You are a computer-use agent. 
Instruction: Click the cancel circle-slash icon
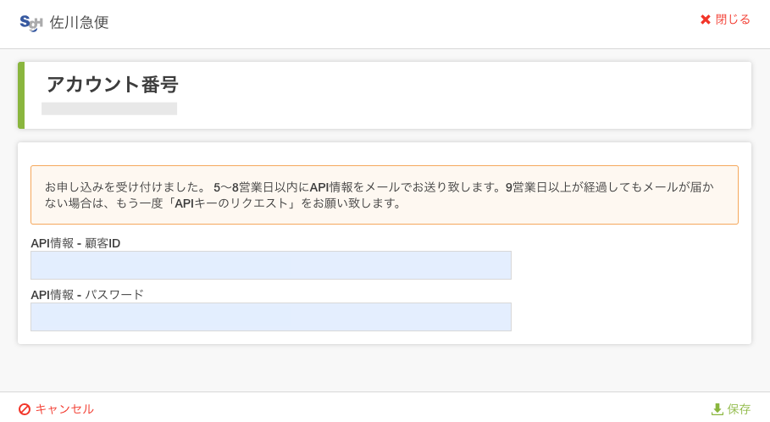25,409
